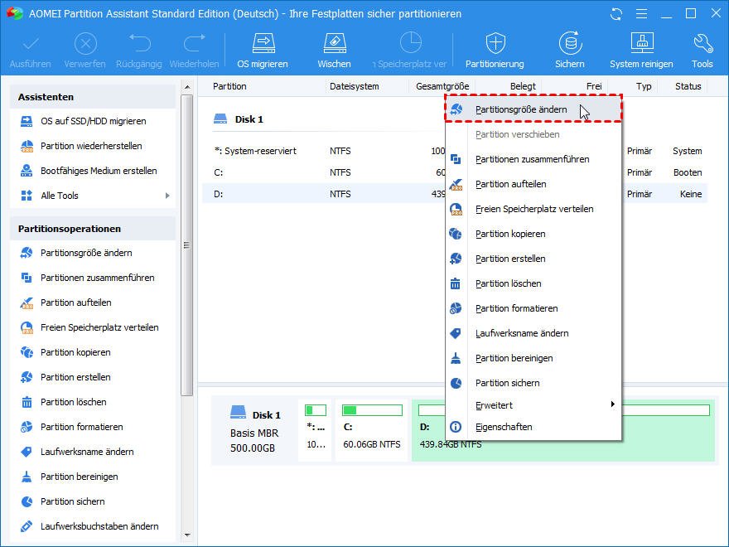Click the Ausführen apply checkmark icon
This screenshot has height=547, width=729.
tap(31, 51)
